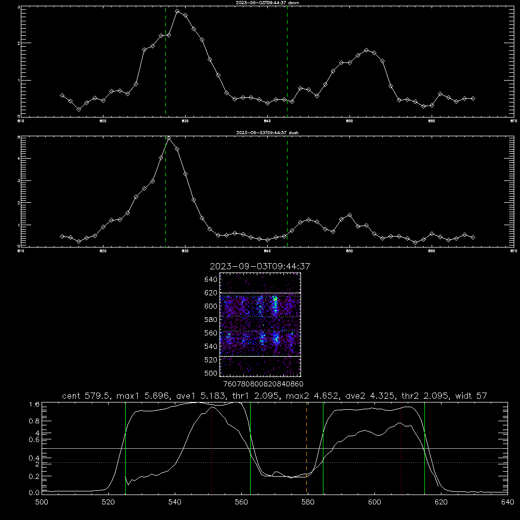
Task: Click the 640 label on bottom plot x-axis
Action: point(508,502)
